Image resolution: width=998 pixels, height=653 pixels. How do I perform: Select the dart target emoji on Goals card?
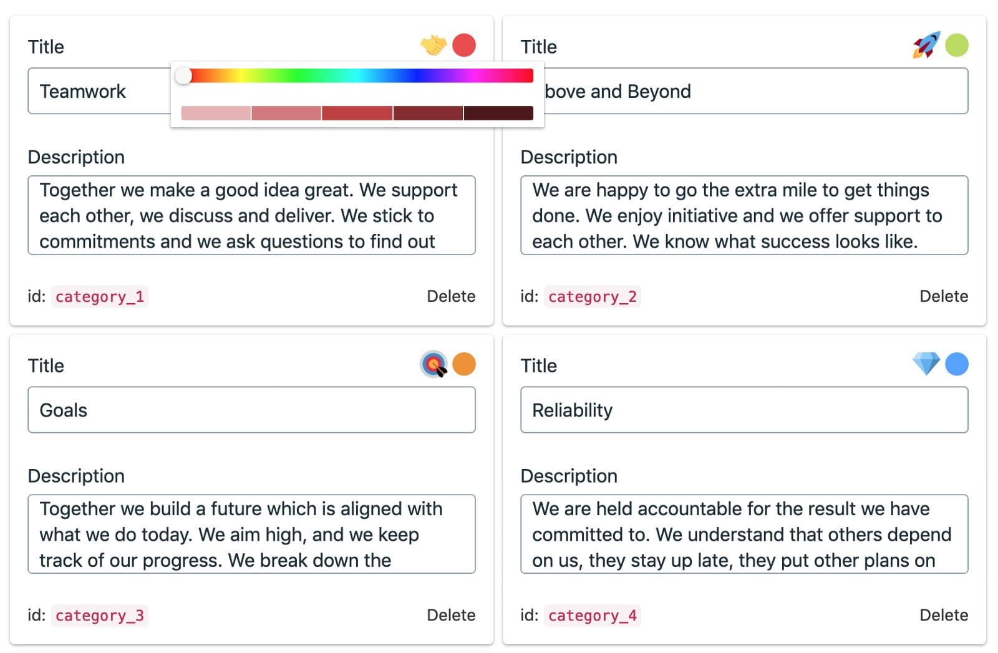click(x=434, y=364)
